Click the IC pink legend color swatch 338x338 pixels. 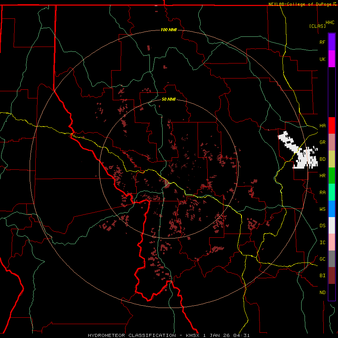tap(332, 242)
